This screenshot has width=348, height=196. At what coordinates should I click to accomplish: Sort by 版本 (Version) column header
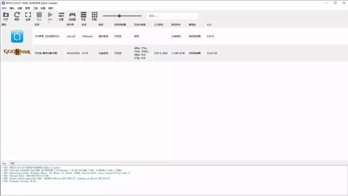point(89,25)
